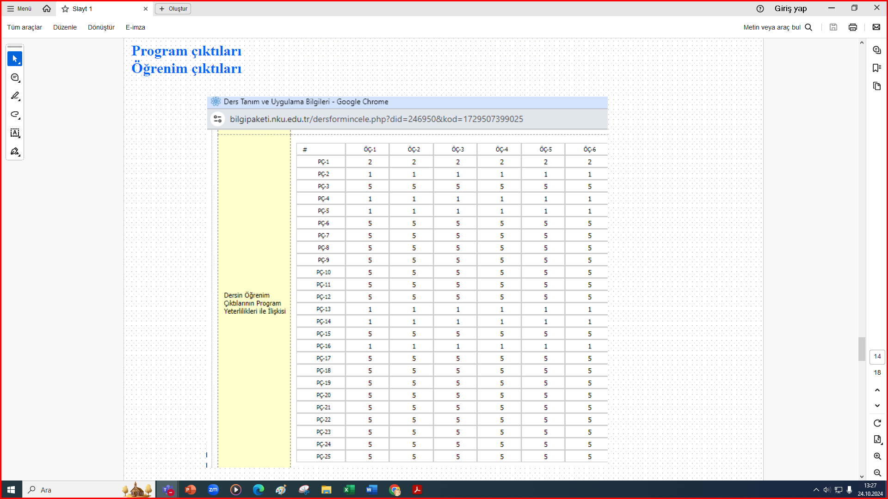
Task: Open PowerPoint from the taskbar
Action: coord(190,490)
